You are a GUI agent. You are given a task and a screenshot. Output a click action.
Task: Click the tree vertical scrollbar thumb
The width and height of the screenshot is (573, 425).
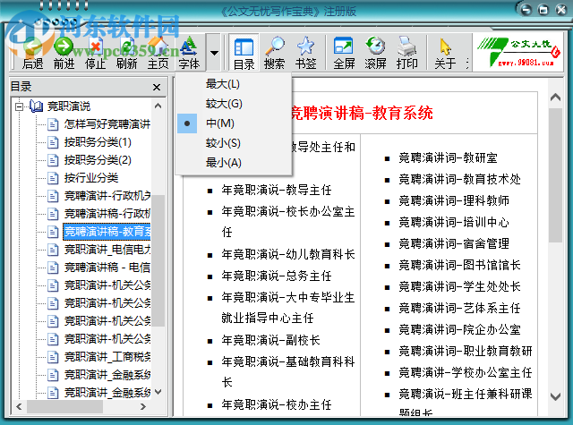[158, 260]
